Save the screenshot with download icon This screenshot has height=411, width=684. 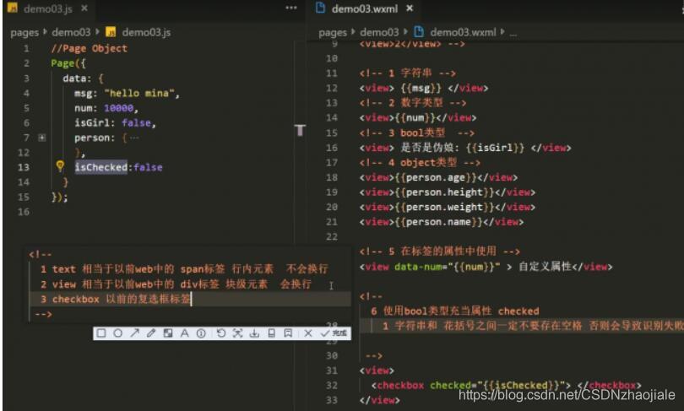point(254,333)
